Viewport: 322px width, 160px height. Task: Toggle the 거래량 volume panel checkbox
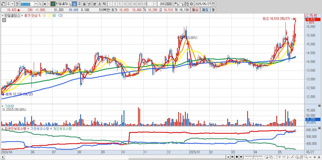click(x=3, y=106)
